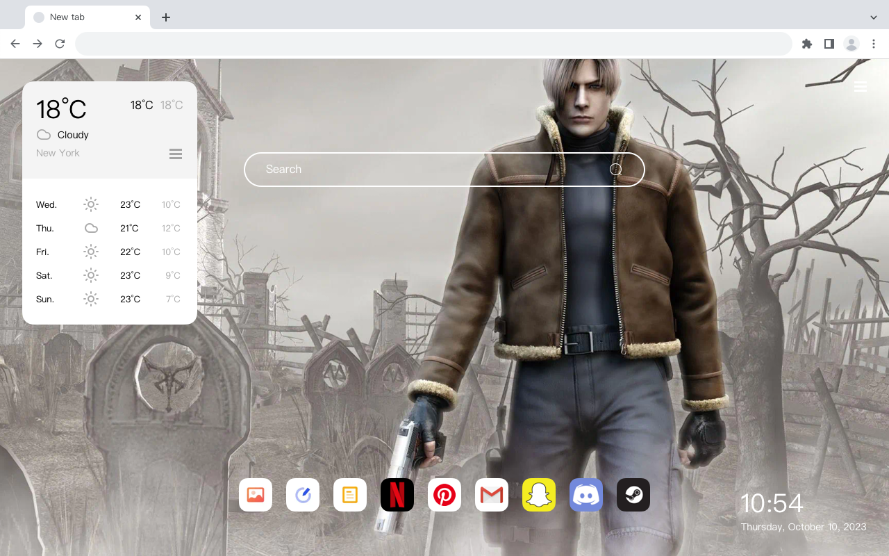Click the sun icon for Fri.
Image resolution: width=889 pixels, height=556 pixels.
tap(91, 252)
